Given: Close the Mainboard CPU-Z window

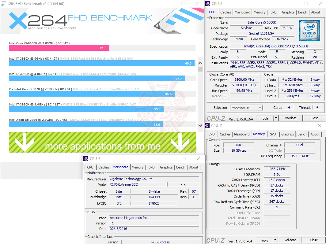Looking at the screenshot, I should pos(198,159).
